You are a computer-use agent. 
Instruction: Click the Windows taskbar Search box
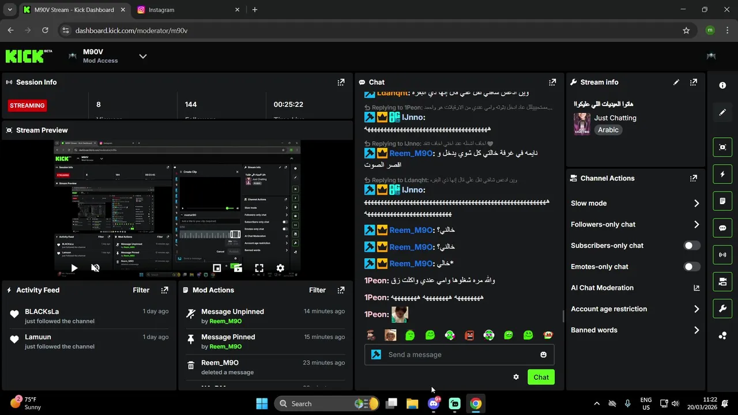[326, 403]
